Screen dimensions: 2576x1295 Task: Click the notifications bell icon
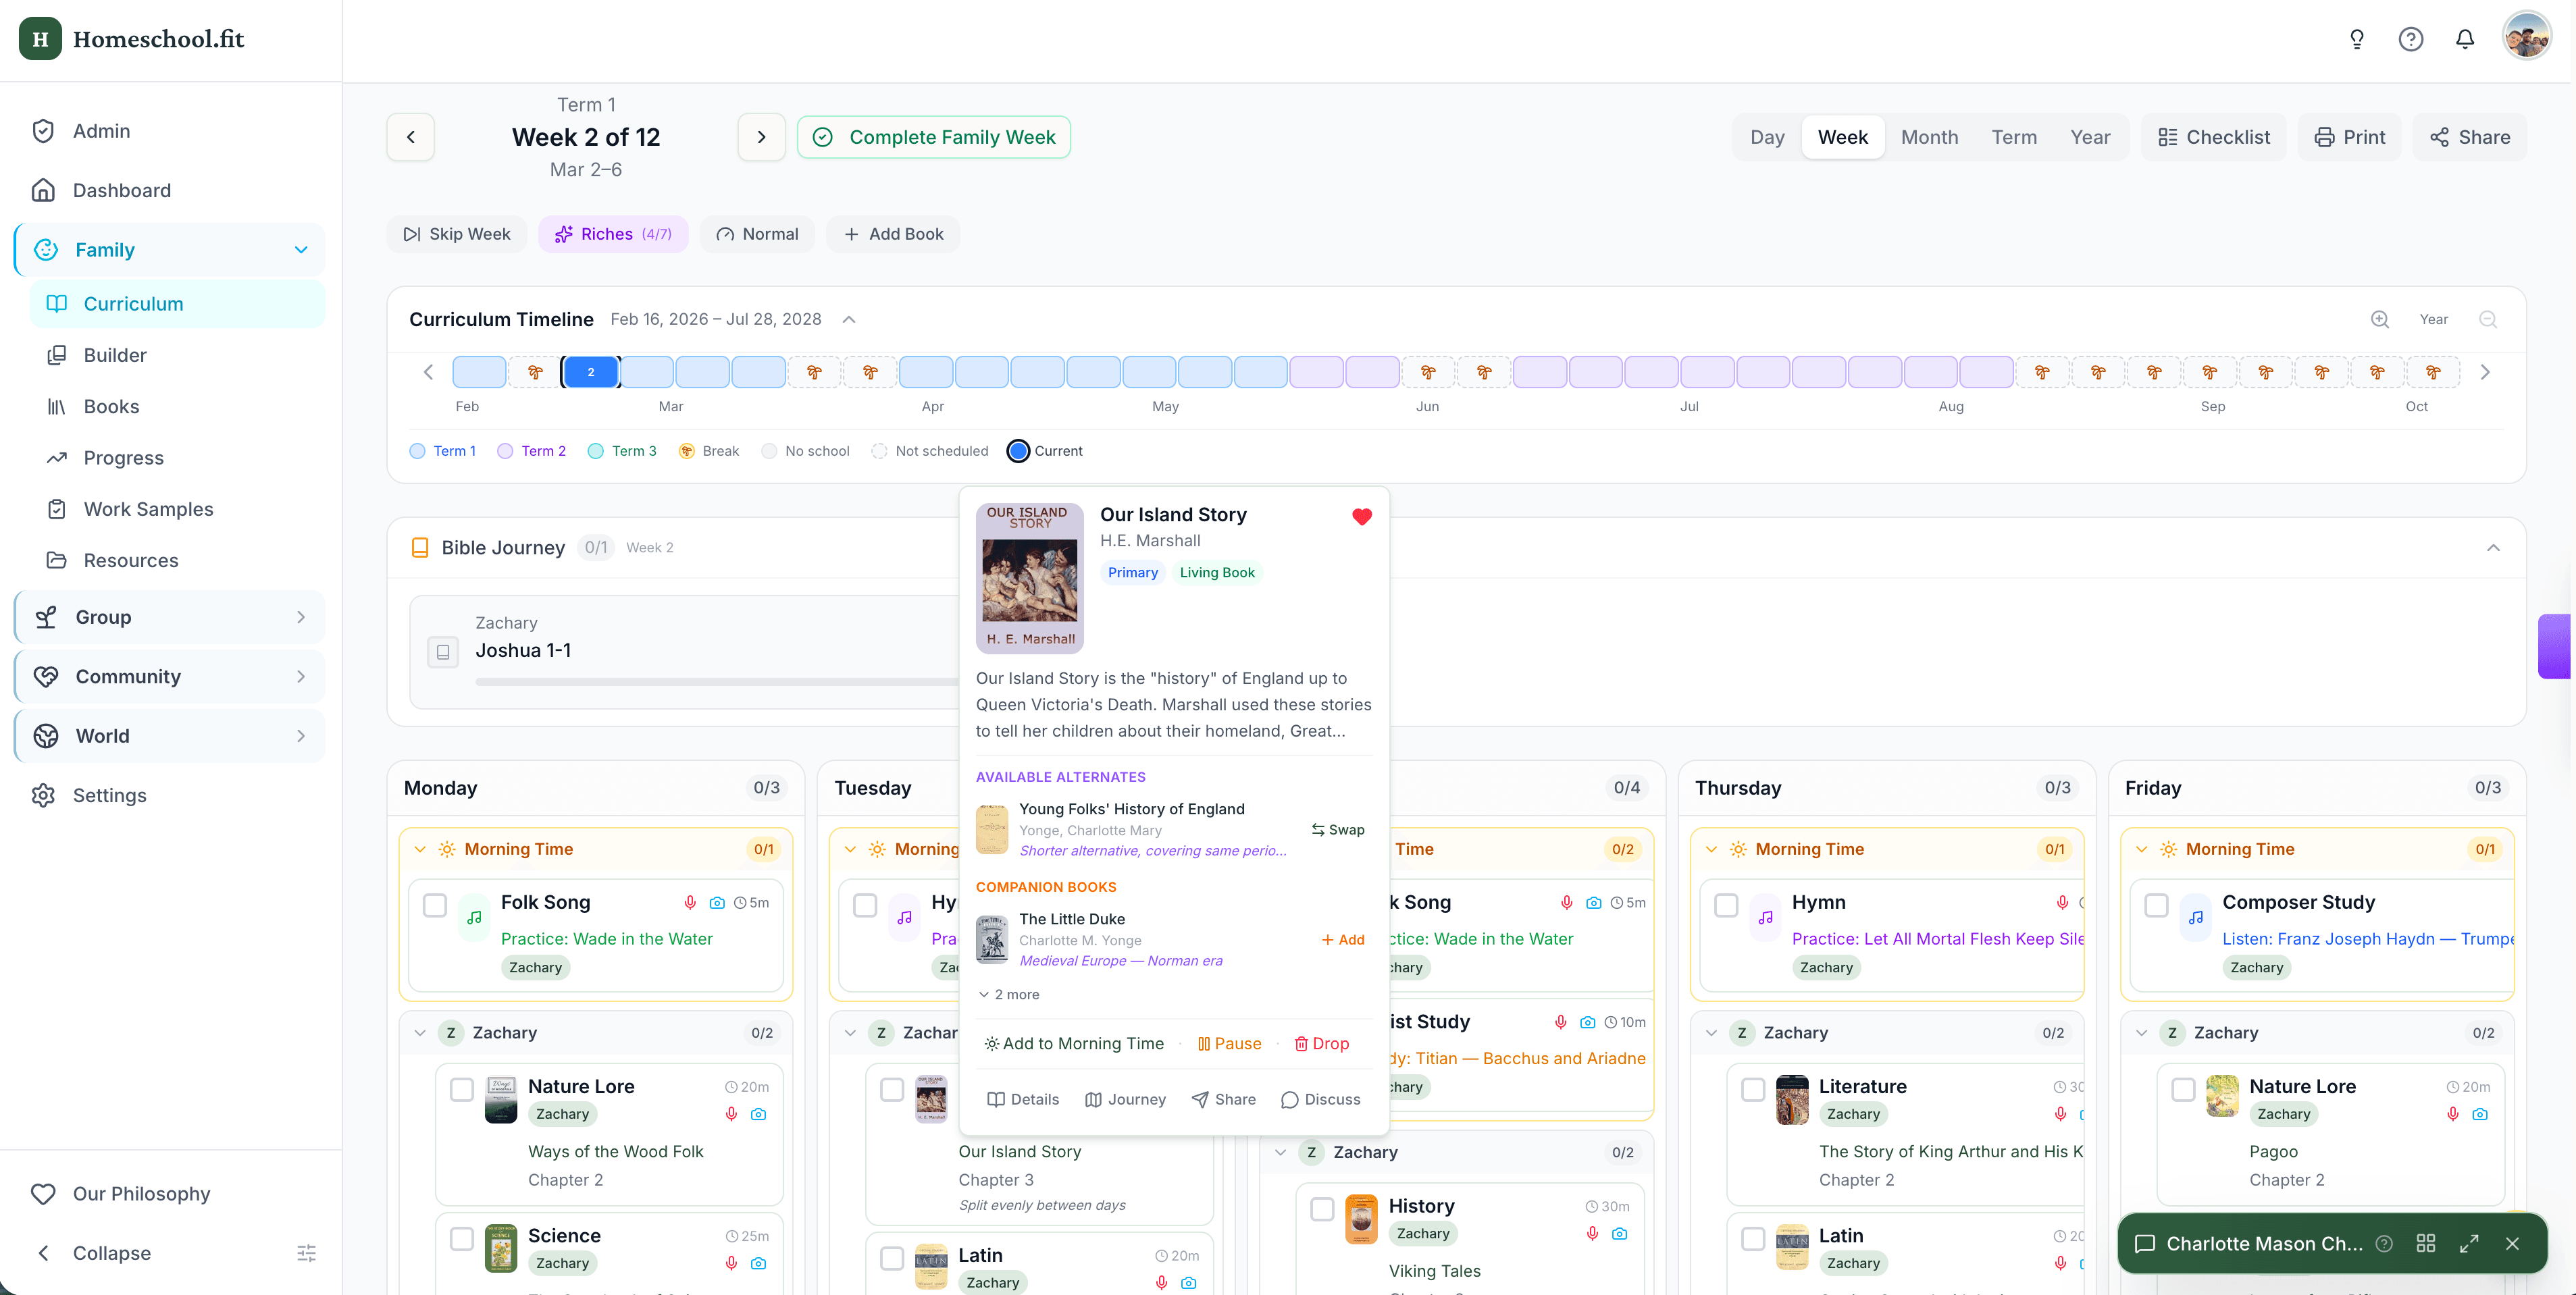pos(2464,39)
